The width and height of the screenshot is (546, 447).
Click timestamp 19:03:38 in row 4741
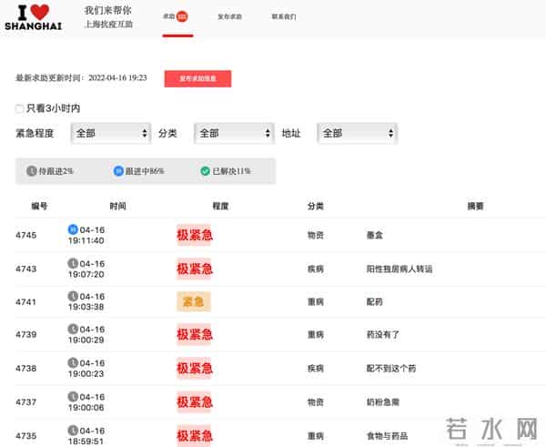pos(86,307)
